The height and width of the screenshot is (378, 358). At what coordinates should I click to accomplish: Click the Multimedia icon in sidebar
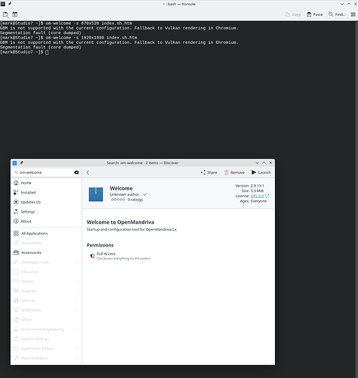(x=16, y=310)
